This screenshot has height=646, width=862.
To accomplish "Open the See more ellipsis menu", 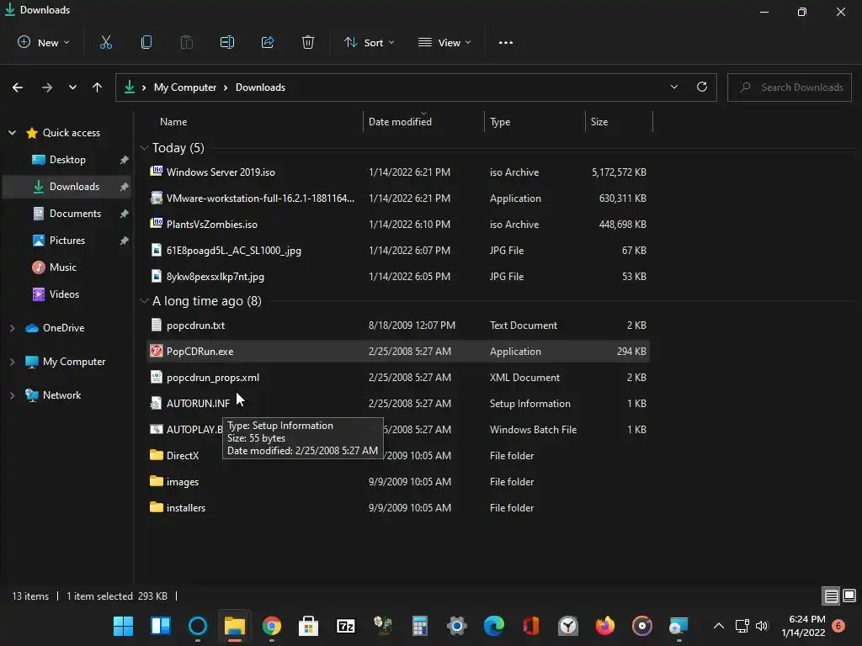I will point(506,42).
